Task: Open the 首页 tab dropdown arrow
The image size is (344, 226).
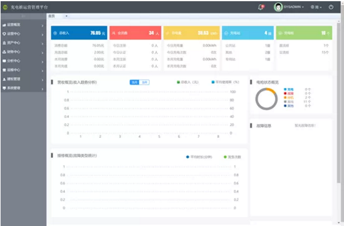Action: (67, 16)
